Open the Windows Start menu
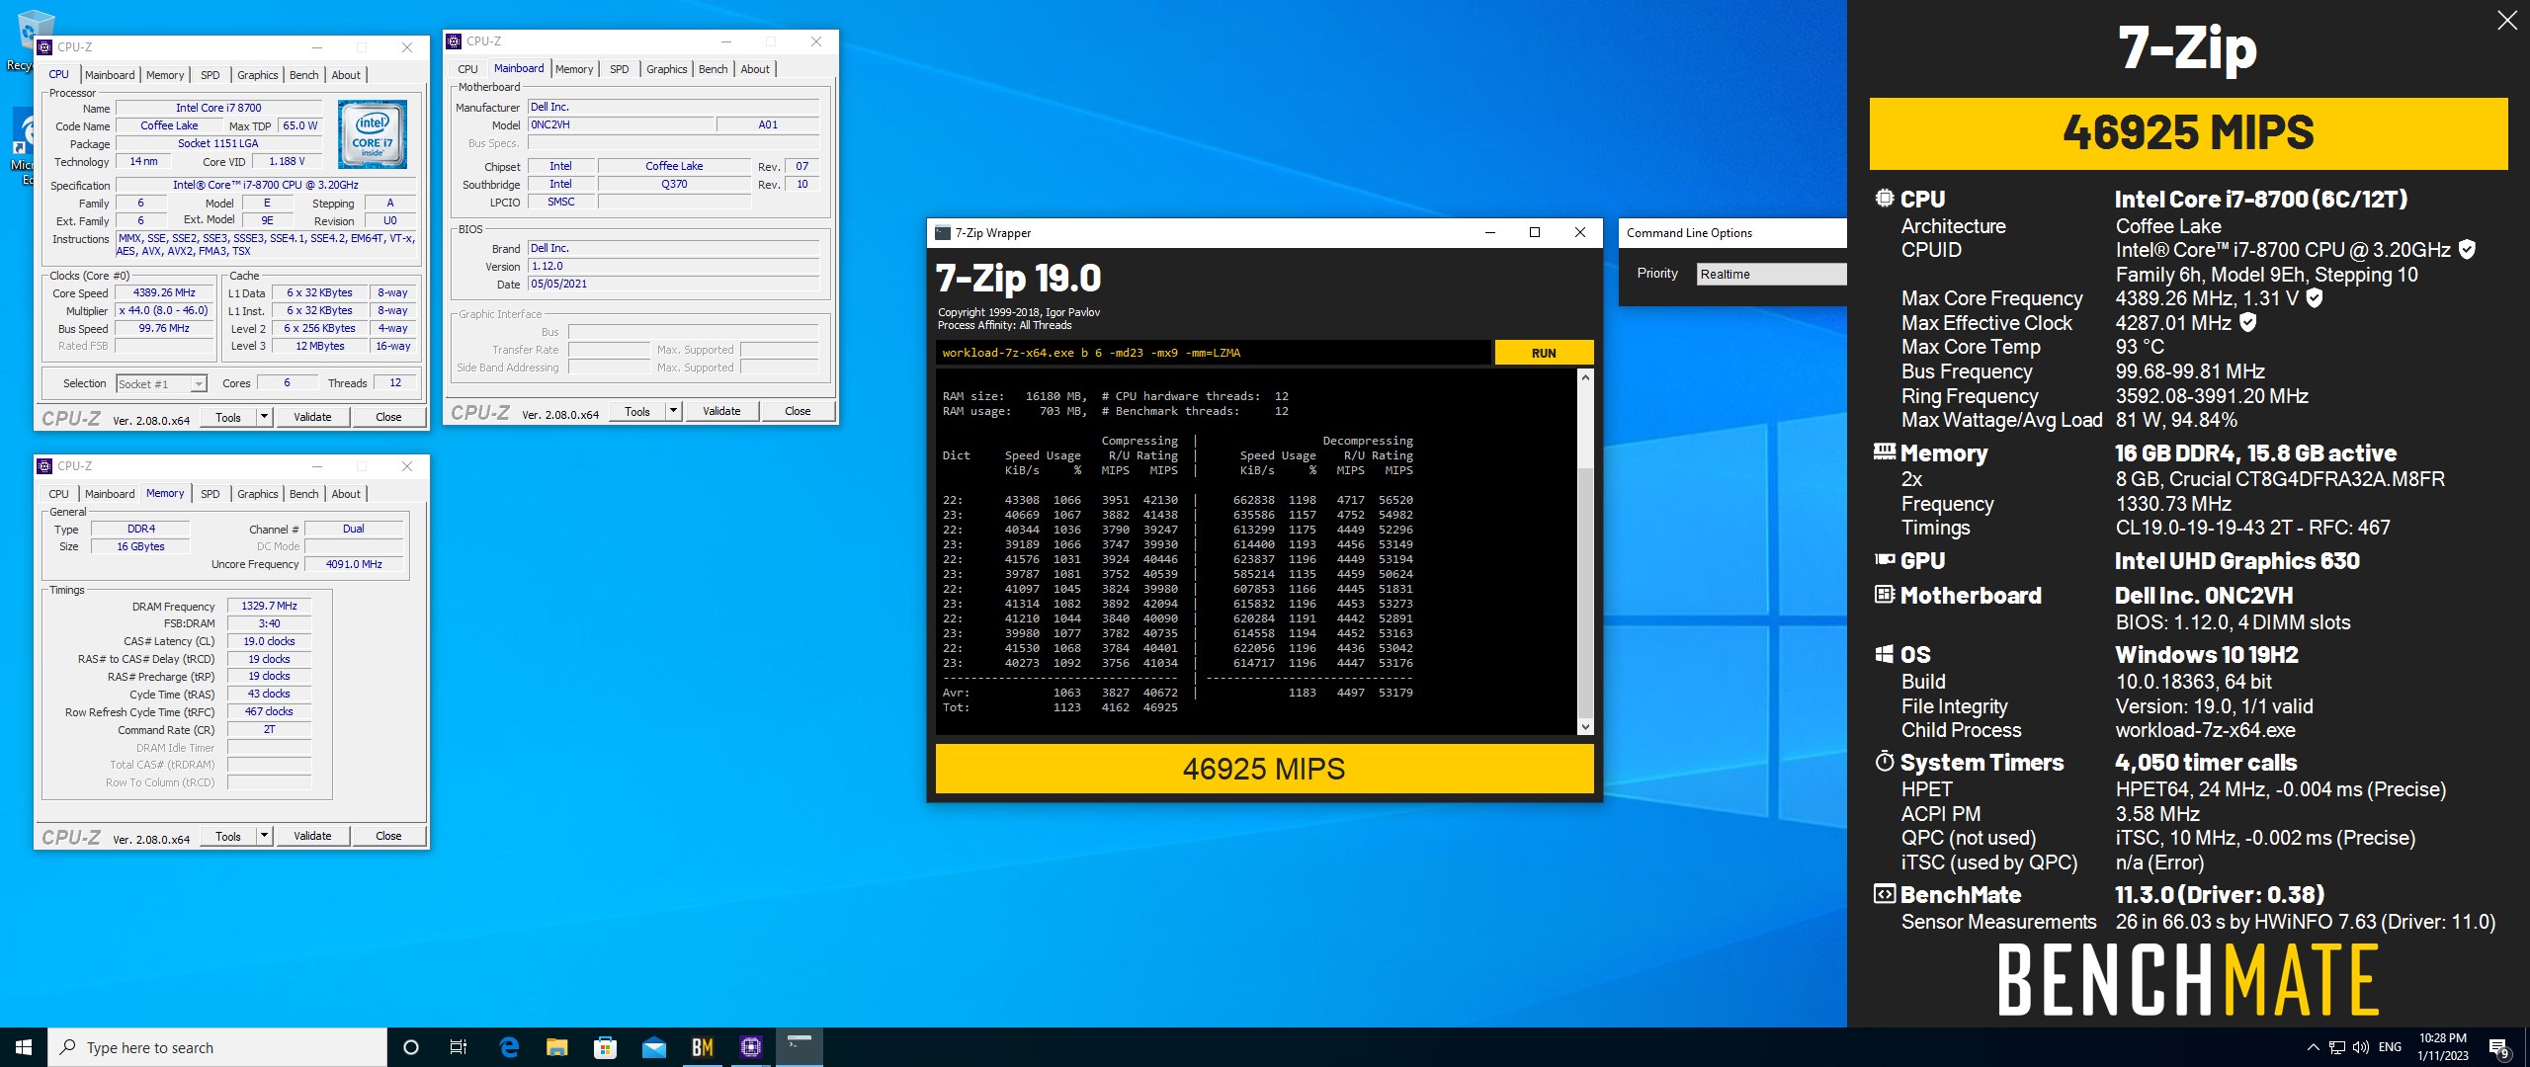Screen dimensions: 2530x1067 (24, 1047)
